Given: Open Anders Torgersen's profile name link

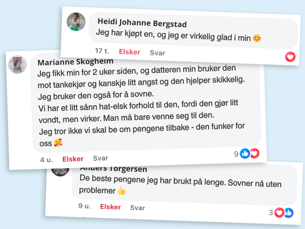Looking at the screenshot, I should (x=113, y=168).
